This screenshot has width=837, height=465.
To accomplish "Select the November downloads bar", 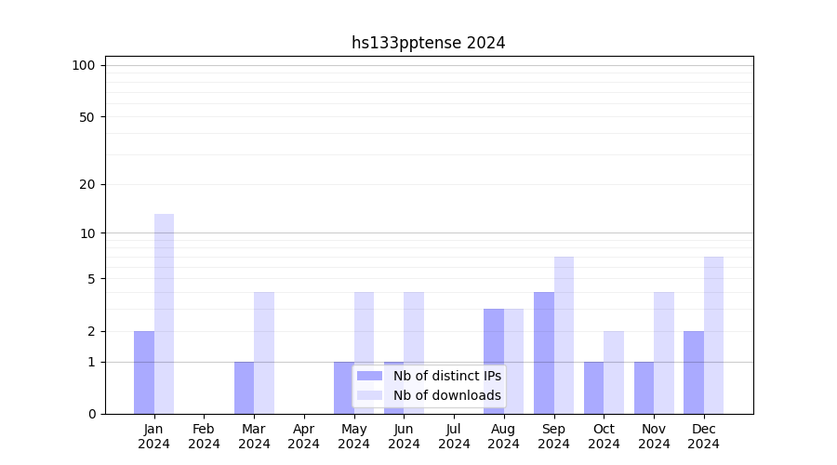I will click(x=664, y=352).
